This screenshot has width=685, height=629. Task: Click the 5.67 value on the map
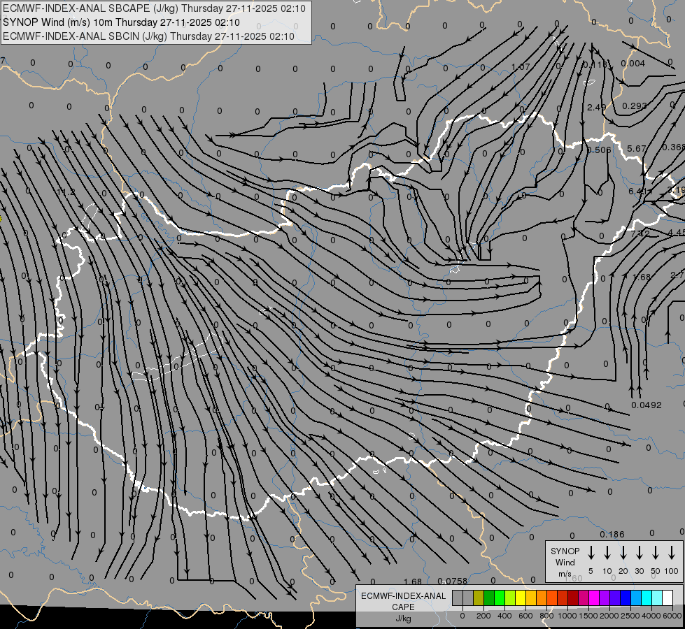(x=637, y=149)
